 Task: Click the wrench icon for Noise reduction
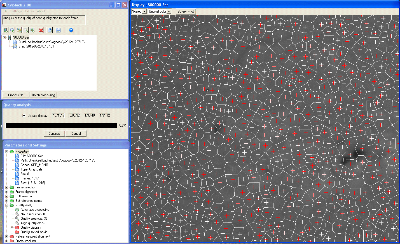[17, 214]
